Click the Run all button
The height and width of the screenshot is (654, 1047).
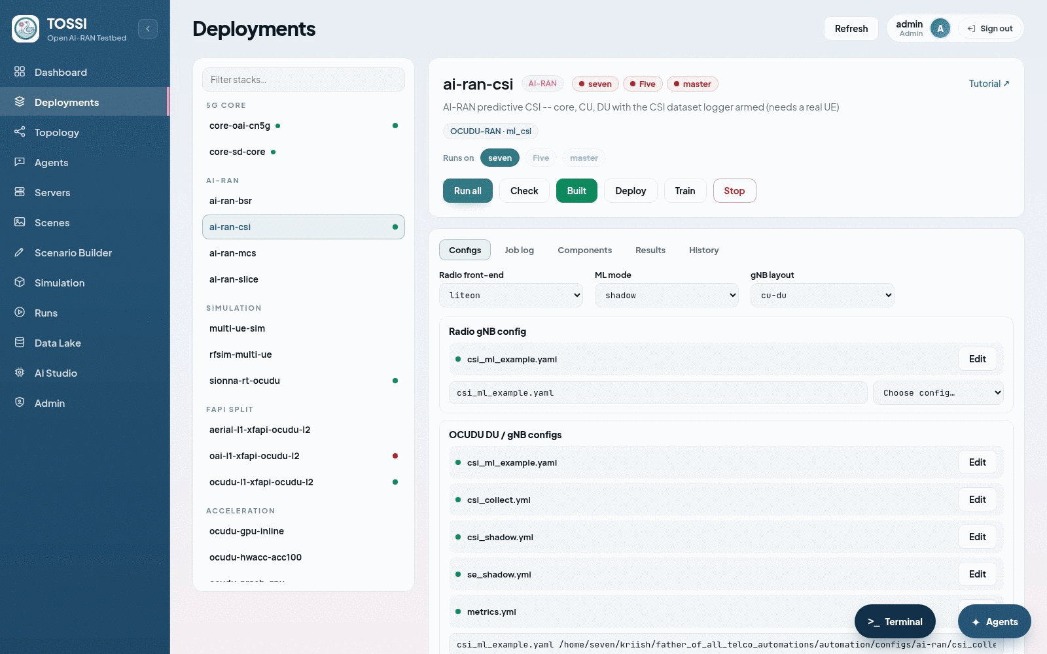pyautogui.click(x=468, y=190)
